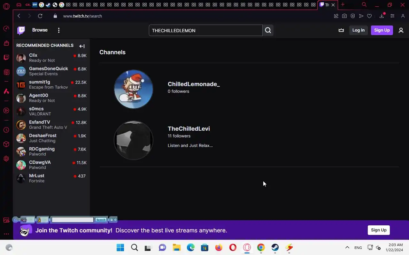Image resolution: width=409 pixels, height=255 pixels.
Task: Open the player icon in Opera sidebar
Action: pyautogui.click(x=6, y=111)
